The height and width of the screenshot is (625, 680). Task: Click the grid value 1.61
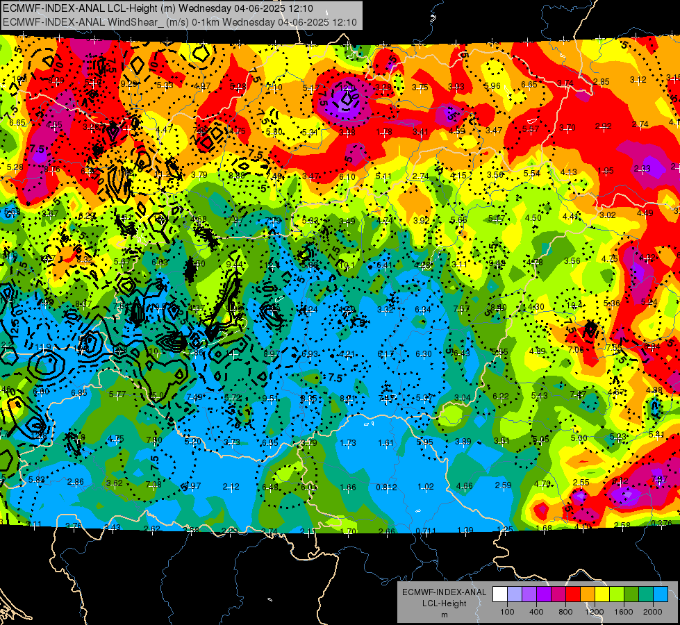click(386, 443)
